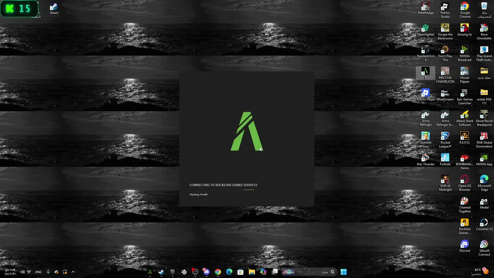Select the House Flipper desktop icon
Viewport: 494px width, 278px height.
click(465, 75)
